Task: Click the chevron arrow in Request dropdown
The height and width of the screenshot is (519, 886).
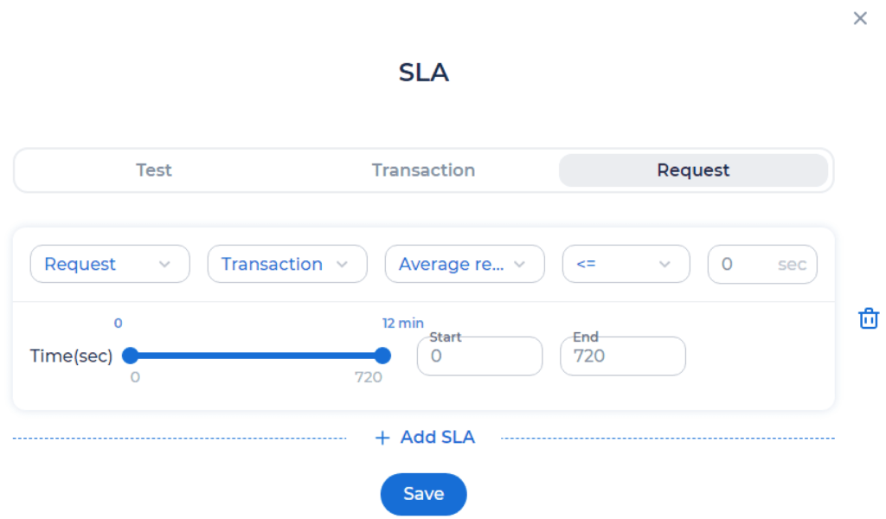Action: (x=164, y=264)
